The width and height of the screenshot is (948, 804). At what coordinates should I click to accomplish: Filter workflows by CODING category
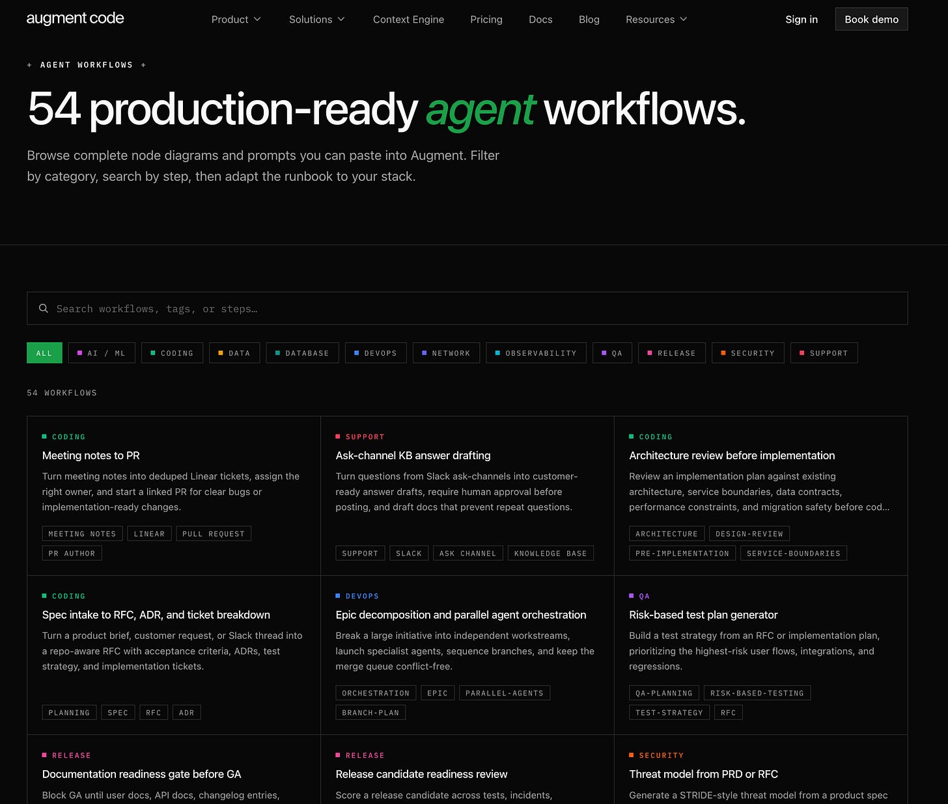172,353
